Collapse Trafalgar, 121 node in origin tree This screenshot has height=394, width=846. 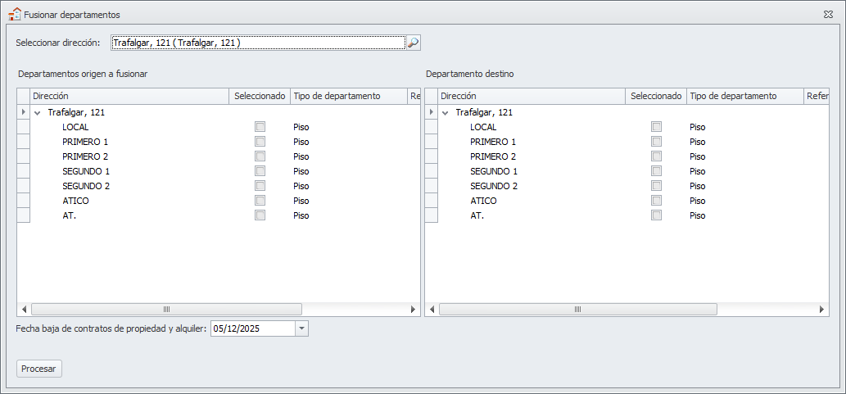(x=38, y=113)
